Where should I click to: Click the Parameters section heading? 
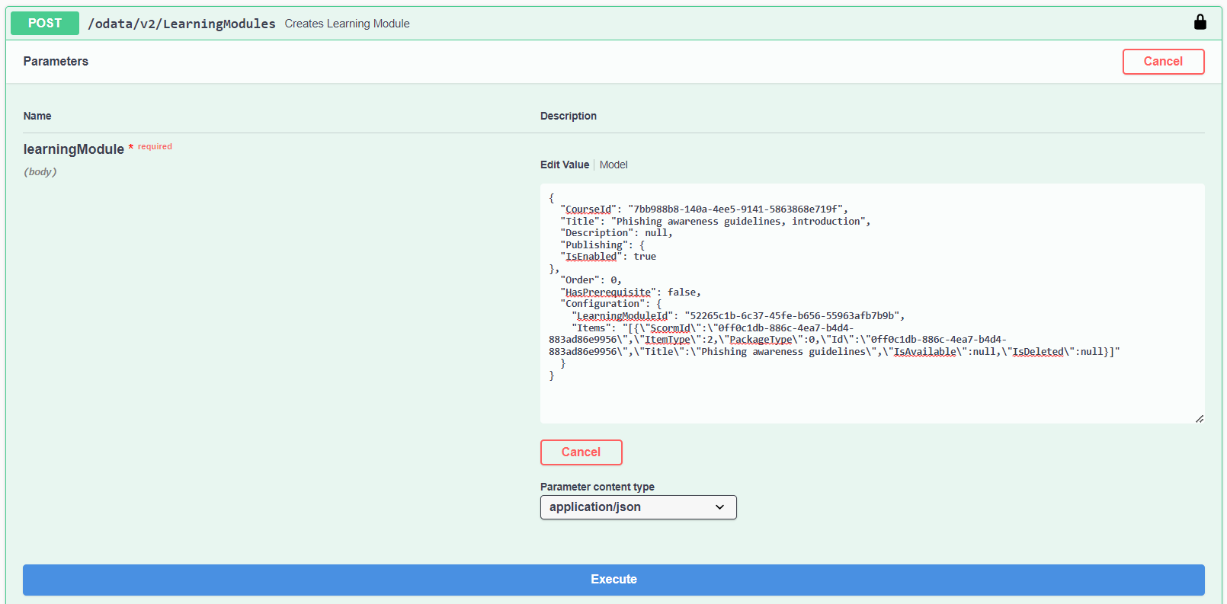(56, 62)
